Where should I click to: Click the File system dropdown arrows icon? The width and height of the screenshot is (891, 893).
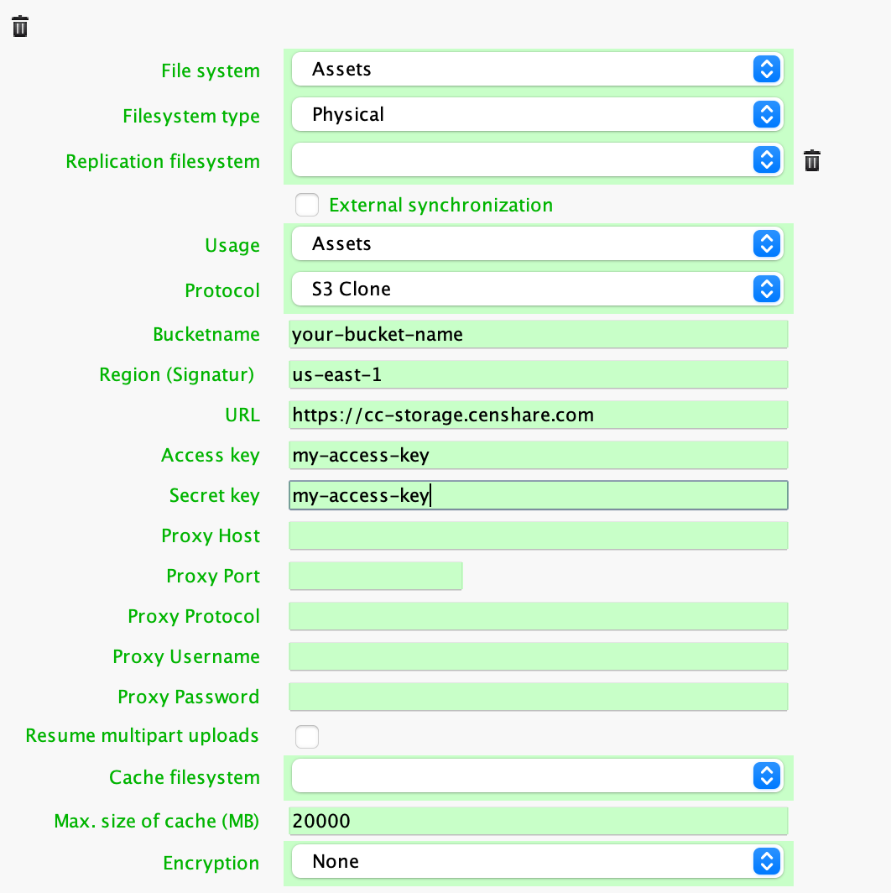766,70
